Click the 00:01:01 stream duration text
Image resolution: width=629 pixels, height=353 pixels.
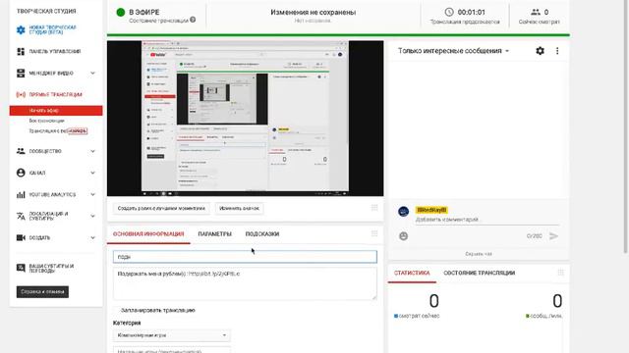[471, 12]
